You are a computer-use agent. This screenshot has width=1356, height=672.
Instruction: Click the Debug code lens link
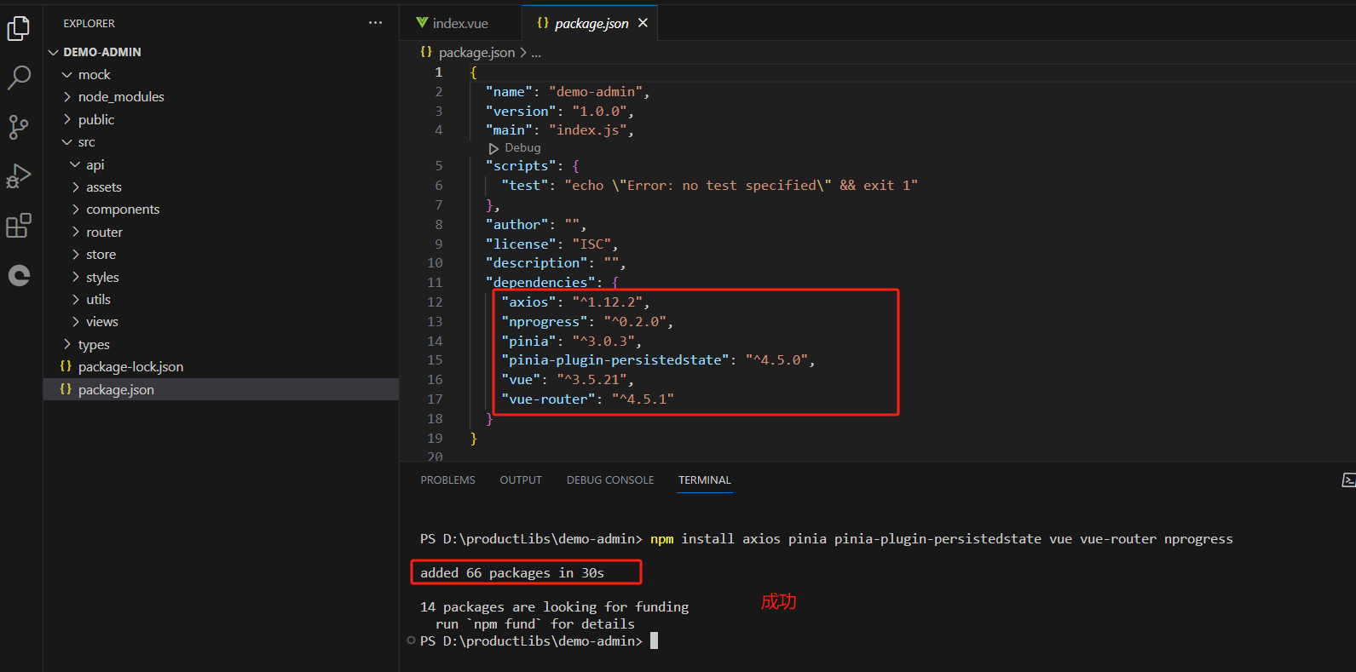point(522,148)
